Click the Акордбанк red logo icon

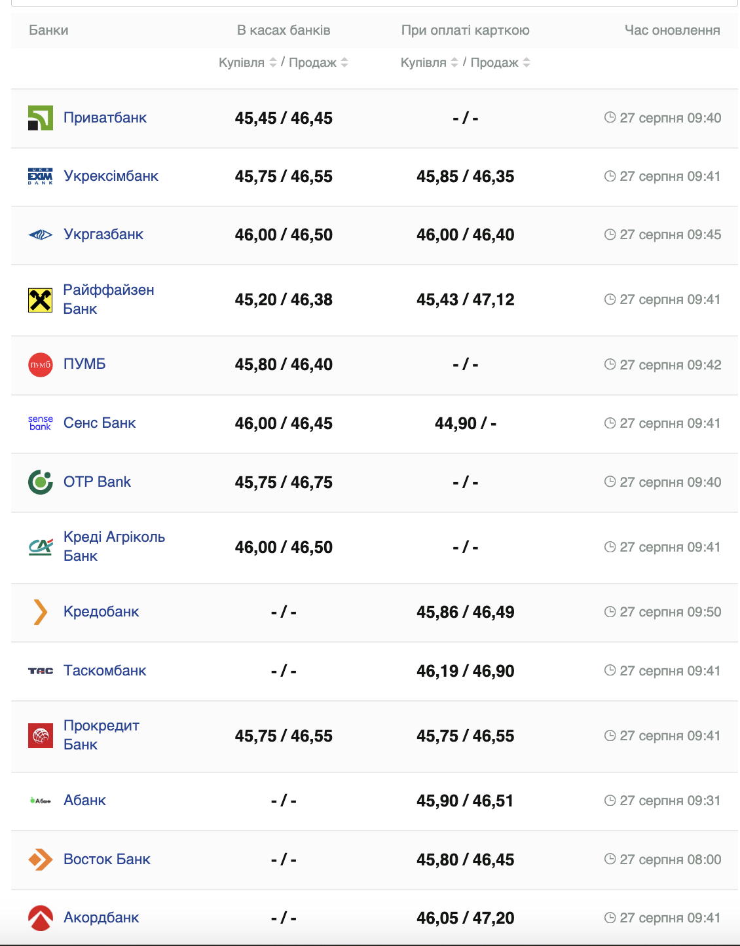(41, 918)
